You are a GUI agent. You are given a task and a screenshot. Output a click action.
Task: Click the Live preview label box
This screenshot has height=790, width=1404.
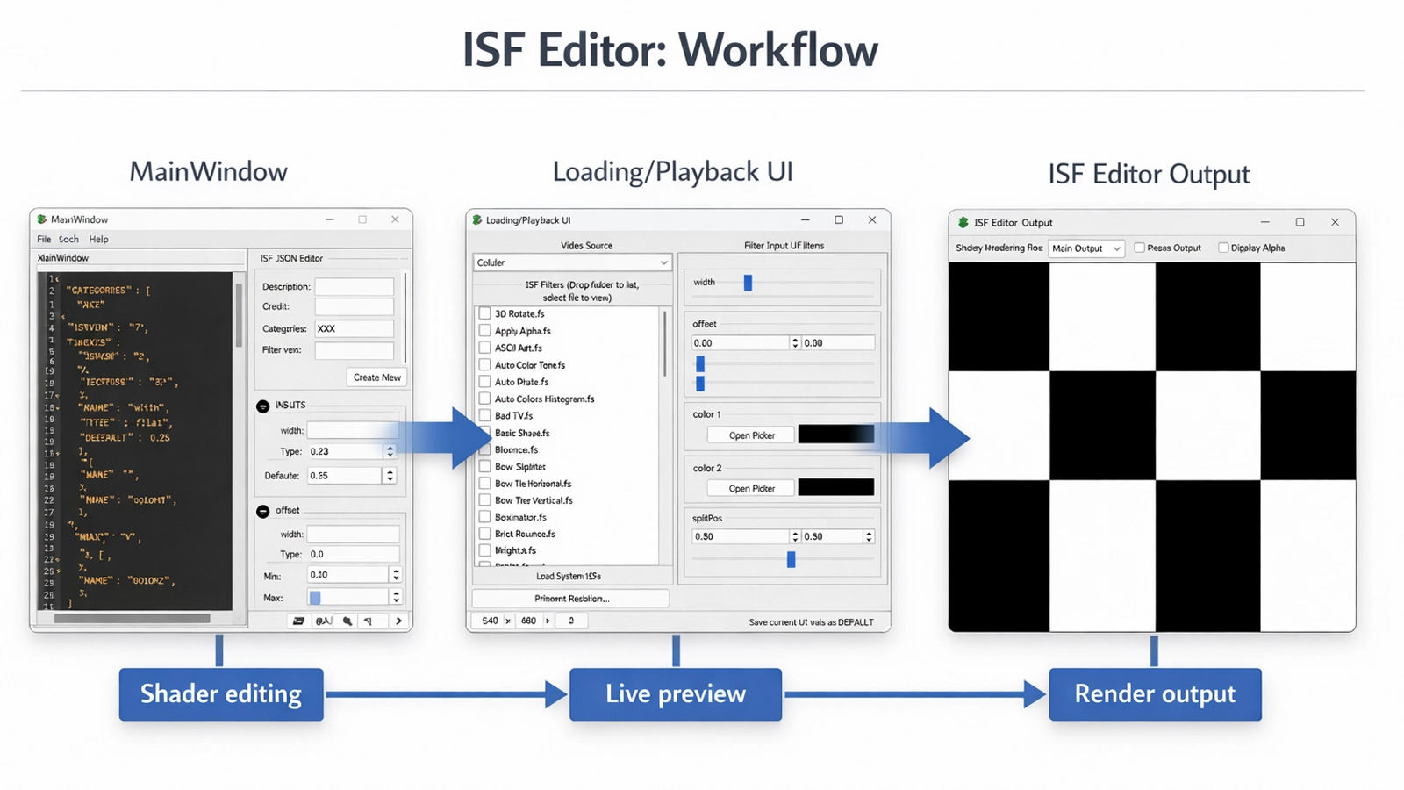676,694
